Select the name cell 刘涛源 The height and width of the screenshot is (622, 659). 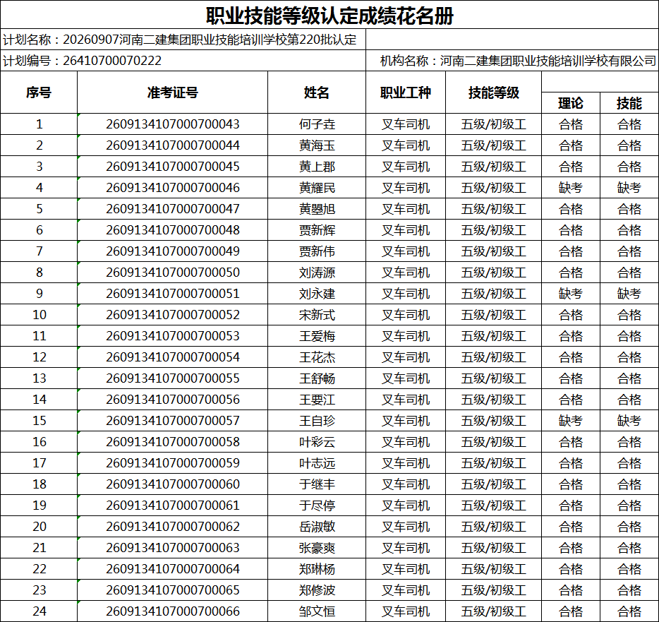pos(317,272)
